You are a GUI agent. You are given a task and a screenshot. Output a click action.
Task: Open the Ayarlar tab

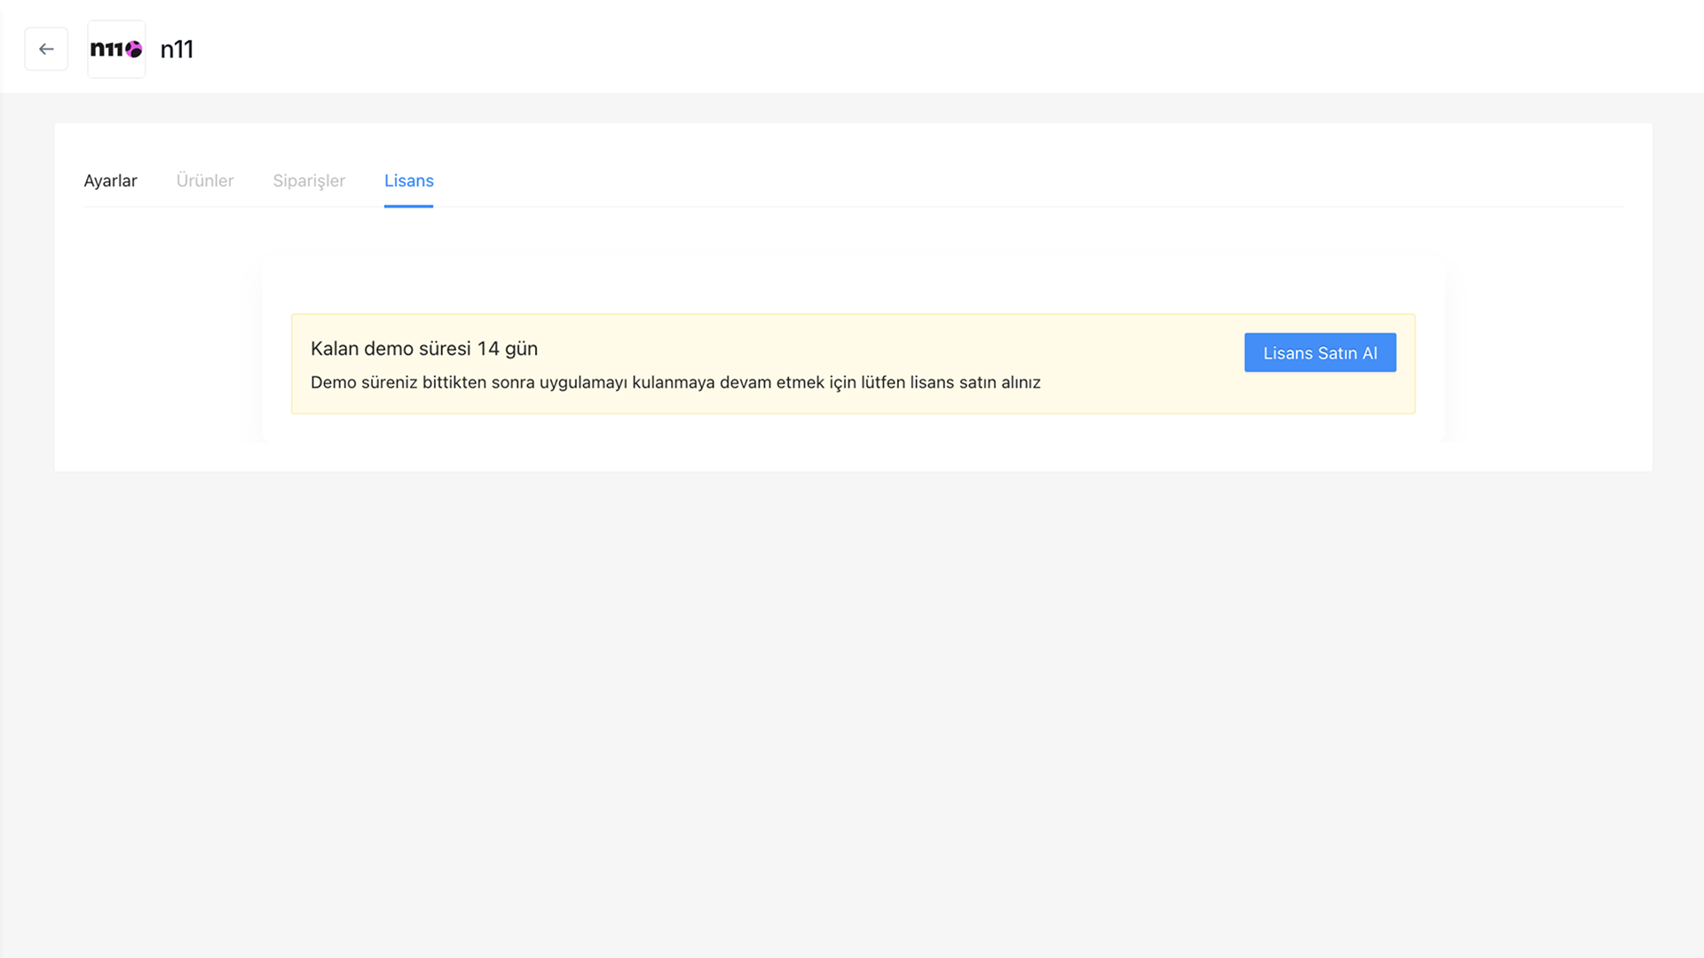[110, 181]
